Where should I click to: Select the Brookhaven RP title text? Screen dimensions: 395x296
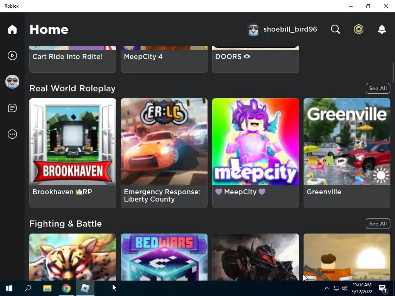point(62,192)
